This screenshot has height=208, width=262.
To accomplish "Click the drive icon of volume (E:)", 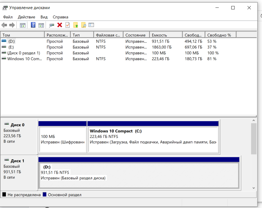I will pos(4,47).
